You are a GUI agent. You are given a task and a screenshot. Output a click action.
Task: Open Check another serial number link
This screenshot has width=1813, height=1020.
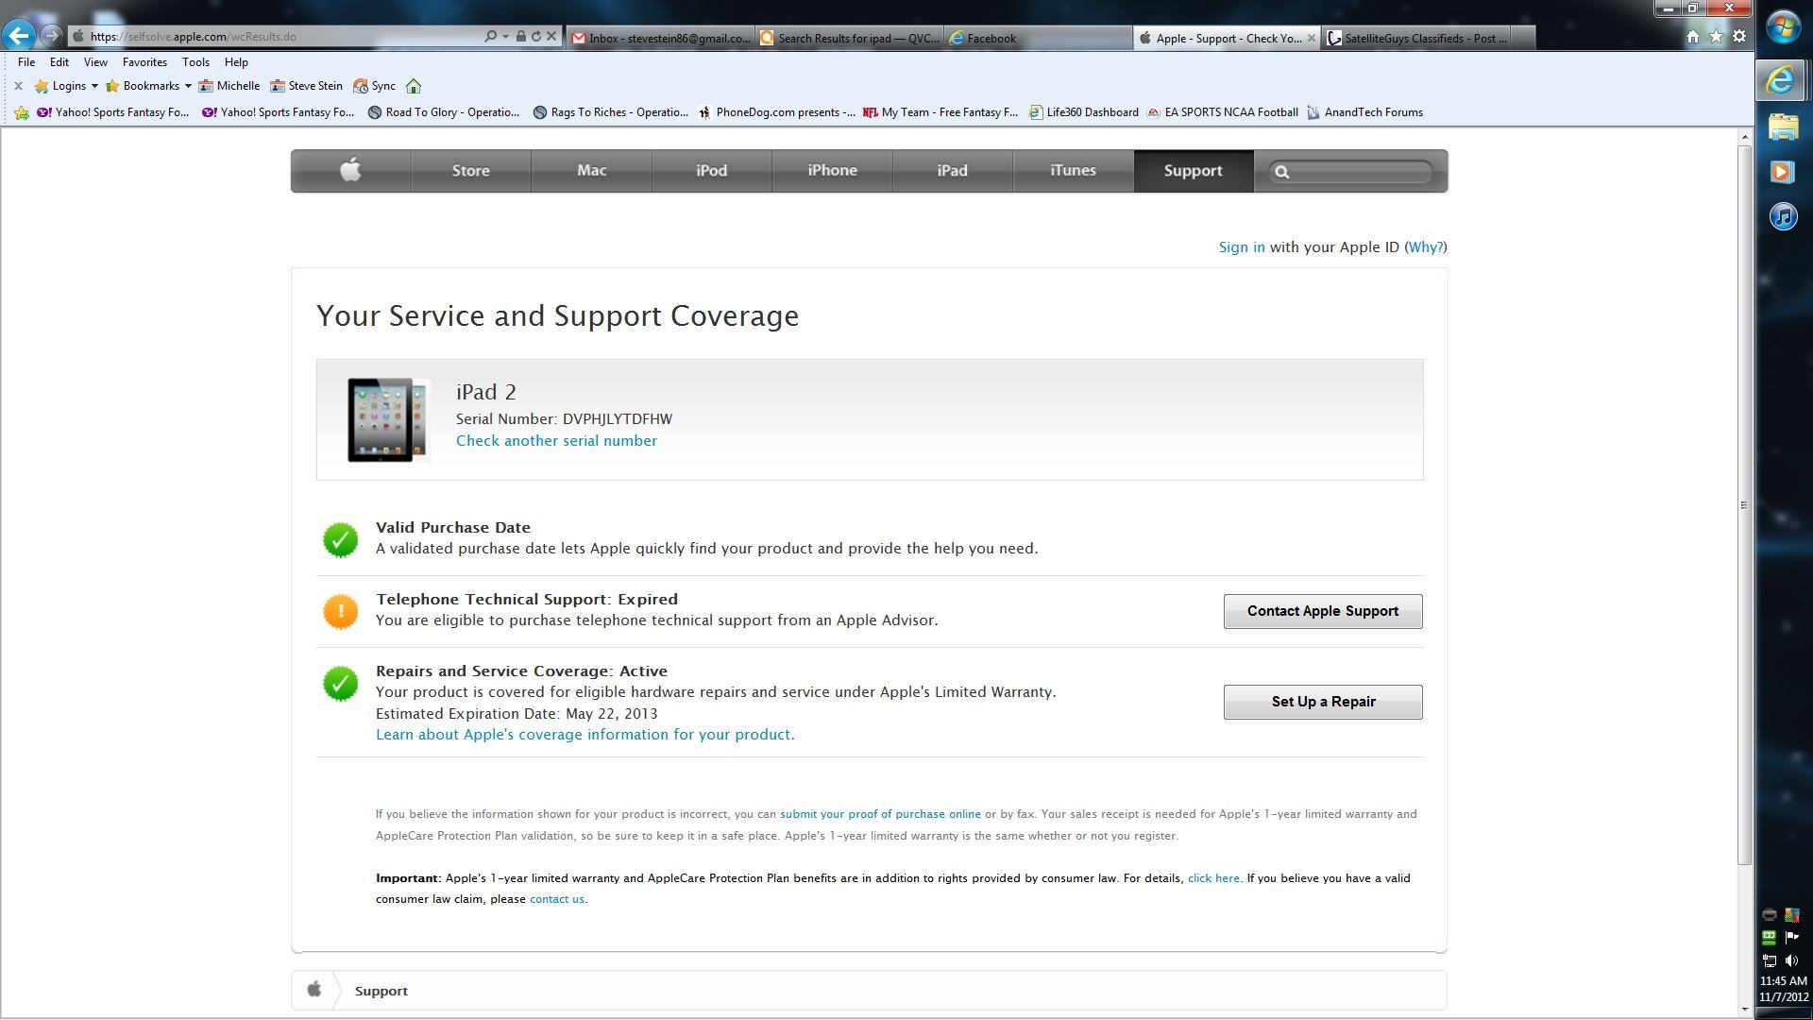(556, 441)
